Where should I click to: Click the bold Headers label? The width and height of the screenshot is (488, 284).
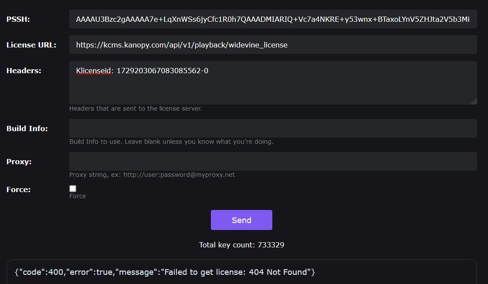click(24, 71)
